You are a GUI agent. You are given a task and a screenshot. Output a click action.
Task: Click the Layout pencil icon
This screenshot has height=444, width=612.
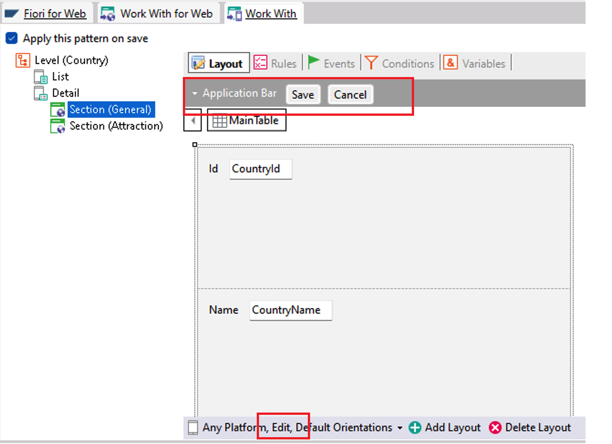[198, 63]
